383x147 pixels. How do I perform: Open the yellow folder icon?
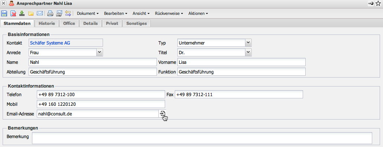point(31,13)
